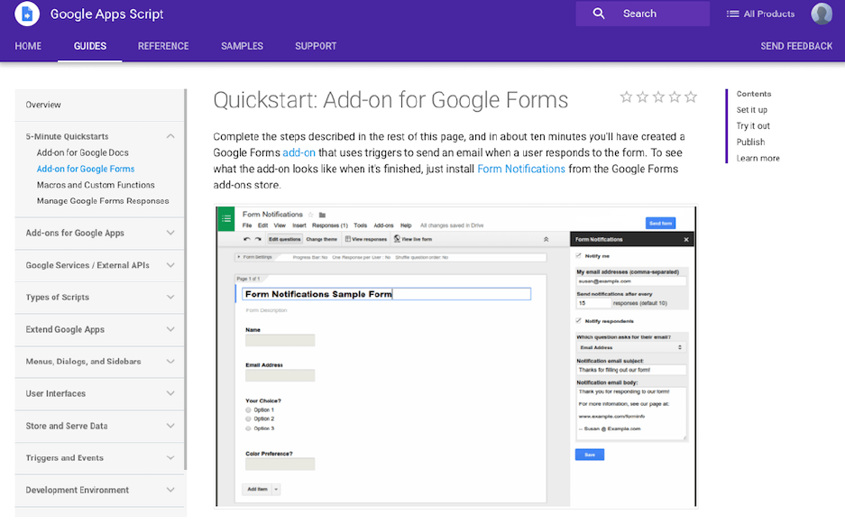845x524 pixels.
Task: Open Macros and Custom Functions quickstart
Action: [96, 185]
